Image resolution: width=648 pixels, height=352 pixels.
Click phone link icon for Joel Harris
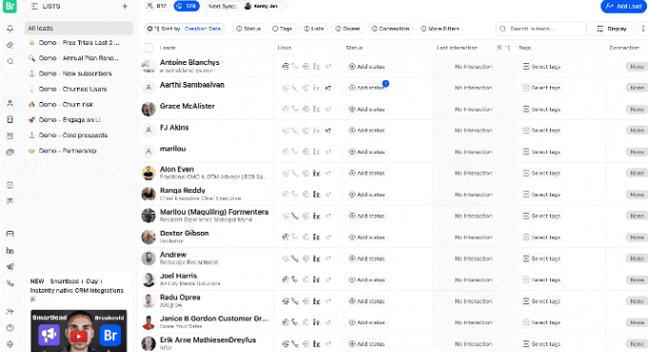294,280
